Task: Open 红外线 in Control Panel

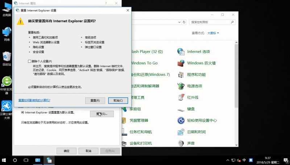Action: 188,97
